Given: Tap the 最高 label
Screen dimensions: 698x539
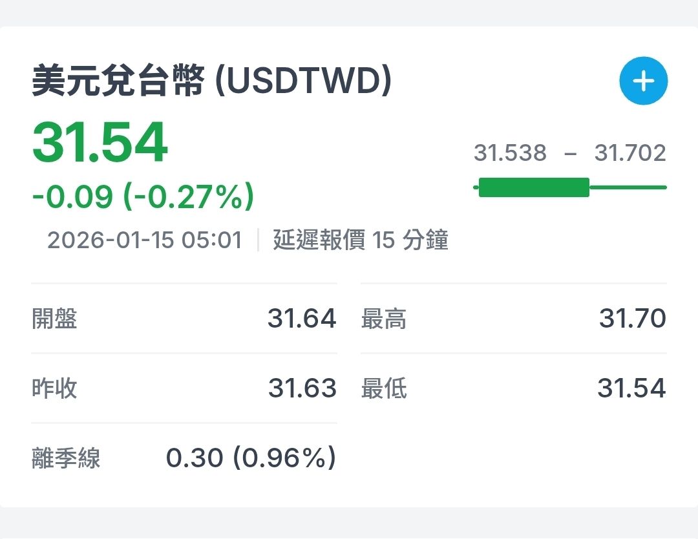Looking at the screenshot, I should pyautogui.click(x=383, y=319).
